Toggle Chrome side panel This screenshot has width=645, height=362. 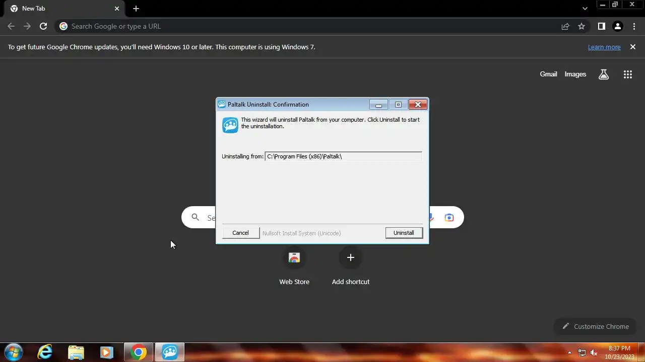tap(601, 26)
